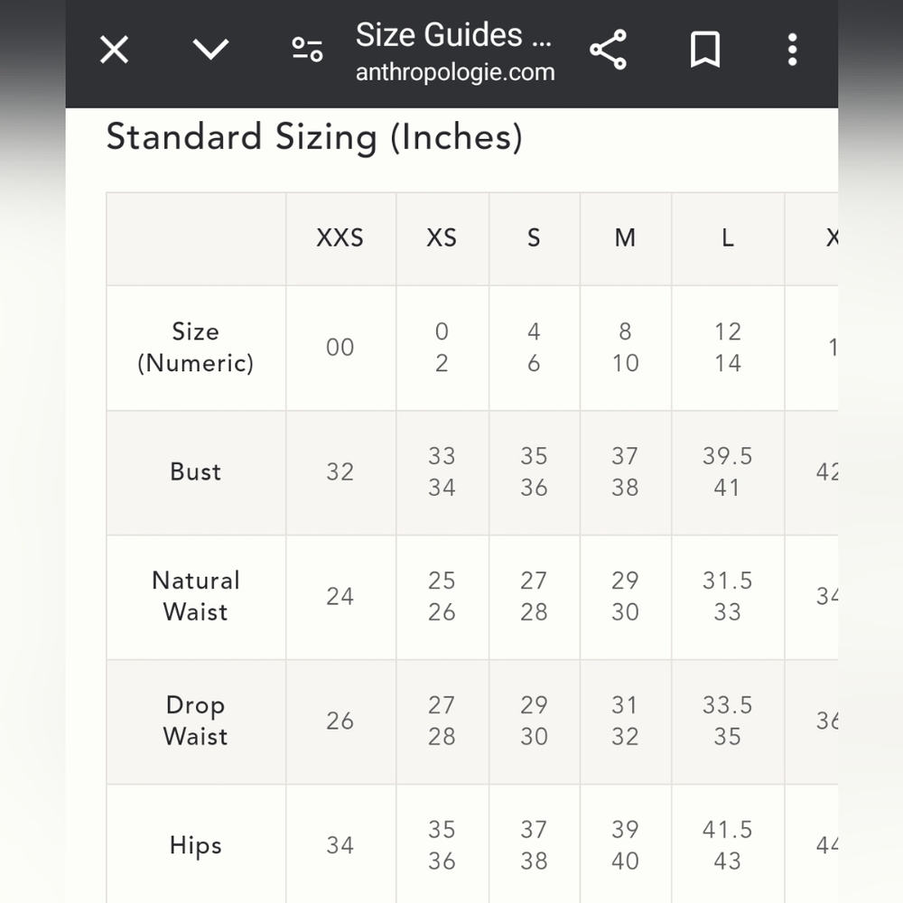Tap the Bust row label
This screenshot has width=903, height=903.
[195, 472]
